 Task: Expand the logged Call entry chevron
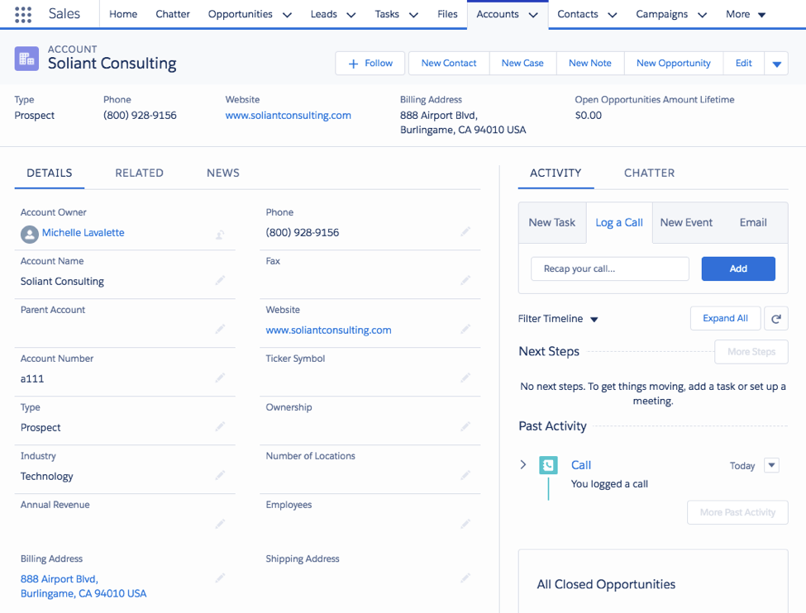coord(523,464)
